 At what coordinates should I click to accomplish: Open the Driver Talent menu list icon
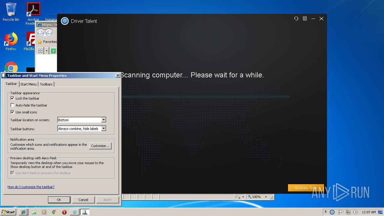[x=304, y=19]
